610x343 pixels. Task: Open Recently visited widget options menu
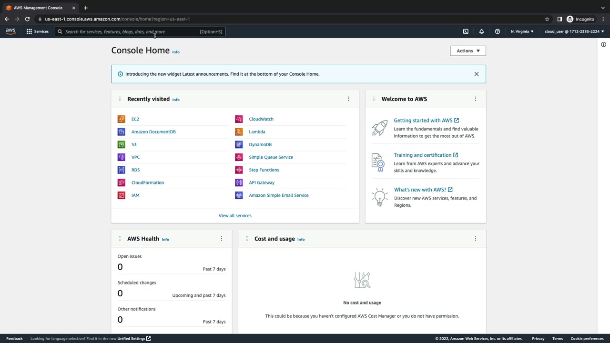(x=348, y=99)
